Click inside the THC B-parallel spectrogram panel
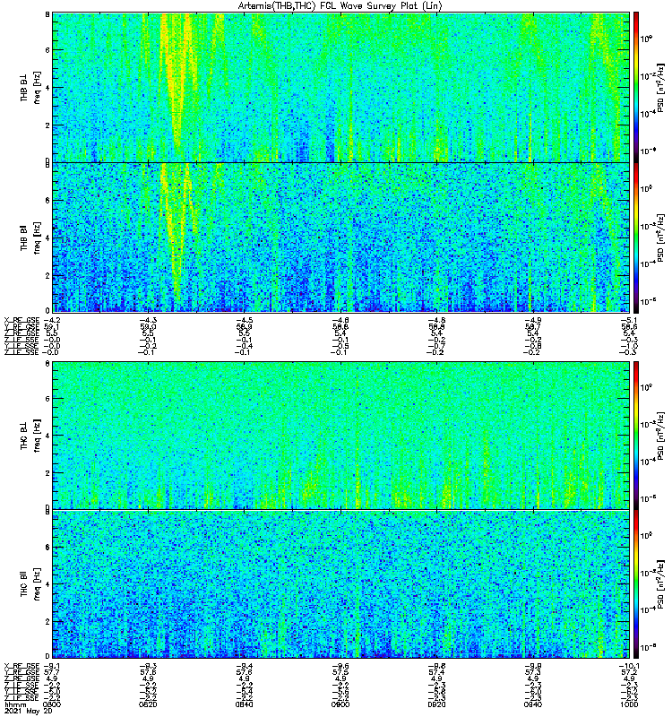This screenshot has width=672, height=717. pos(340,584)
